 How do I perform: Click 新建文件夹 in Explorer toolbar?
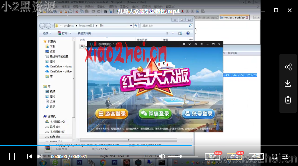click(84, 33)
